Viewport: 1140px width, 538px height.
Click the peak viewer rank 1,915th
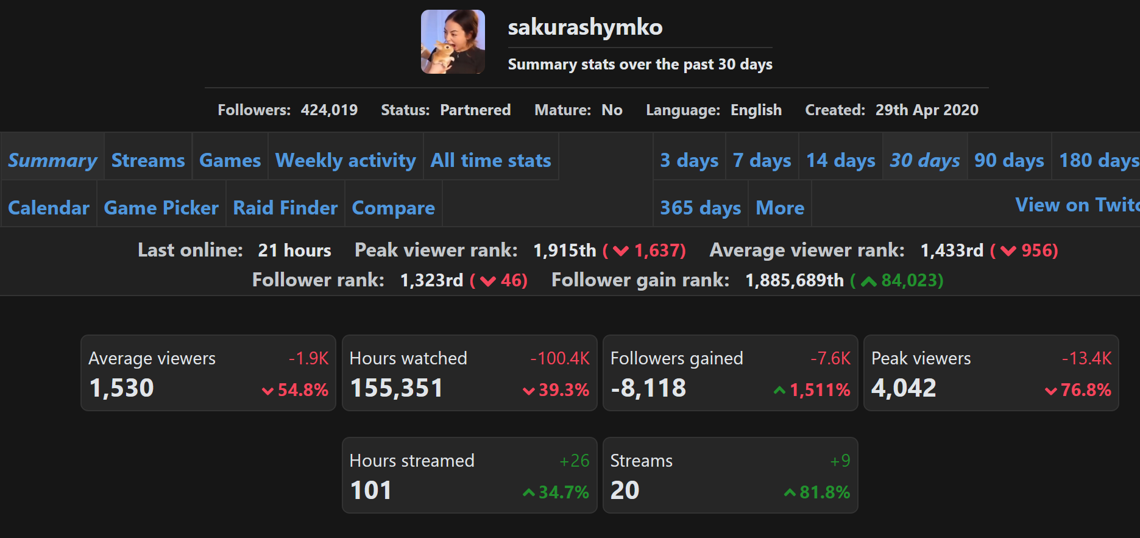click(x=565, y=250)
